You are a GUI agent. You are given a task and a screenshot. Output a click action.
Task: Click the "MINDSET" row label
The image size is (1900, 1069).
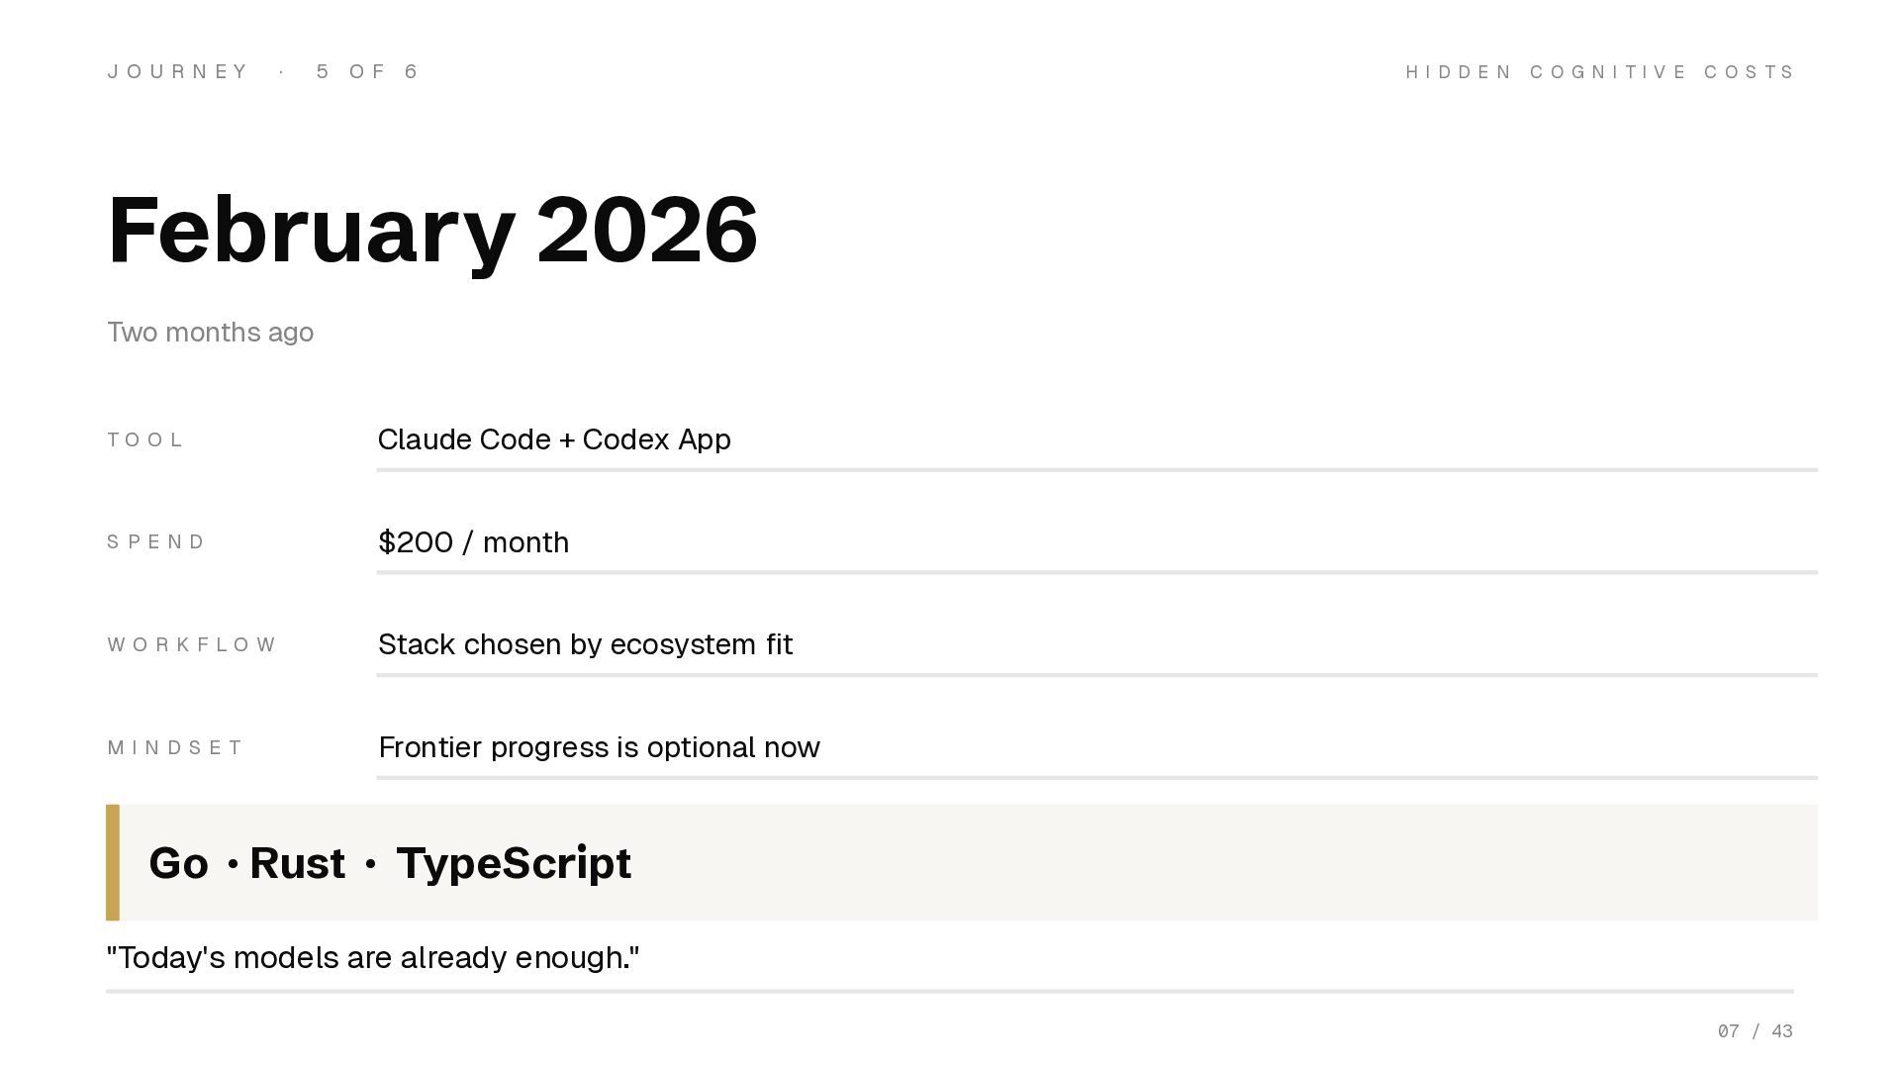pyautogui.click(x=175, y=748)
